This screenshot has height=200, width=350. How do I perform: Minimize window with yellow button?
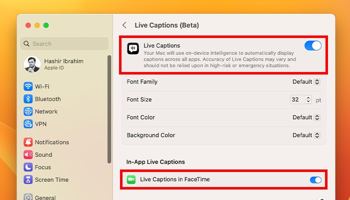click(x=37, y=25)
